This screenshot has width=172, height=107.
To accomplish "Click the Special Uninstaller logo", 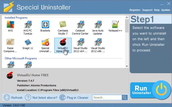I will pyautogui.click(x=9, y=7).
